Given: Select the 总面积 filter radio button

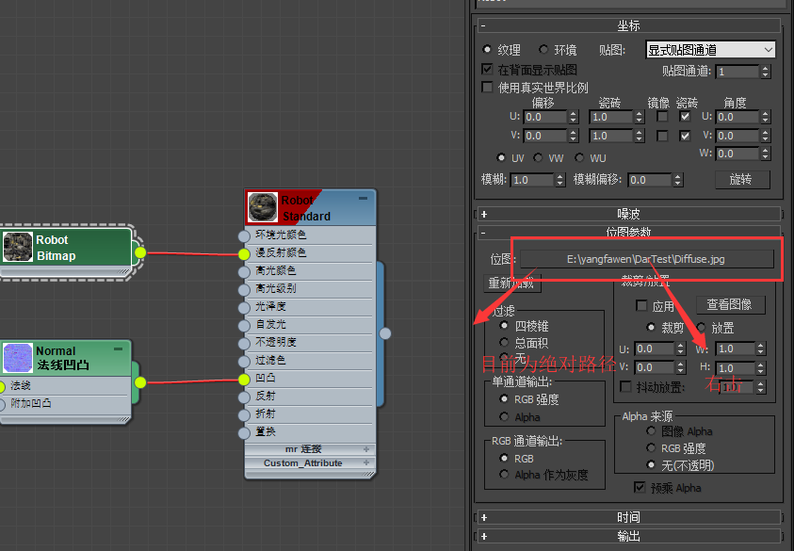Looking at the screenshot, I should 504,342.
